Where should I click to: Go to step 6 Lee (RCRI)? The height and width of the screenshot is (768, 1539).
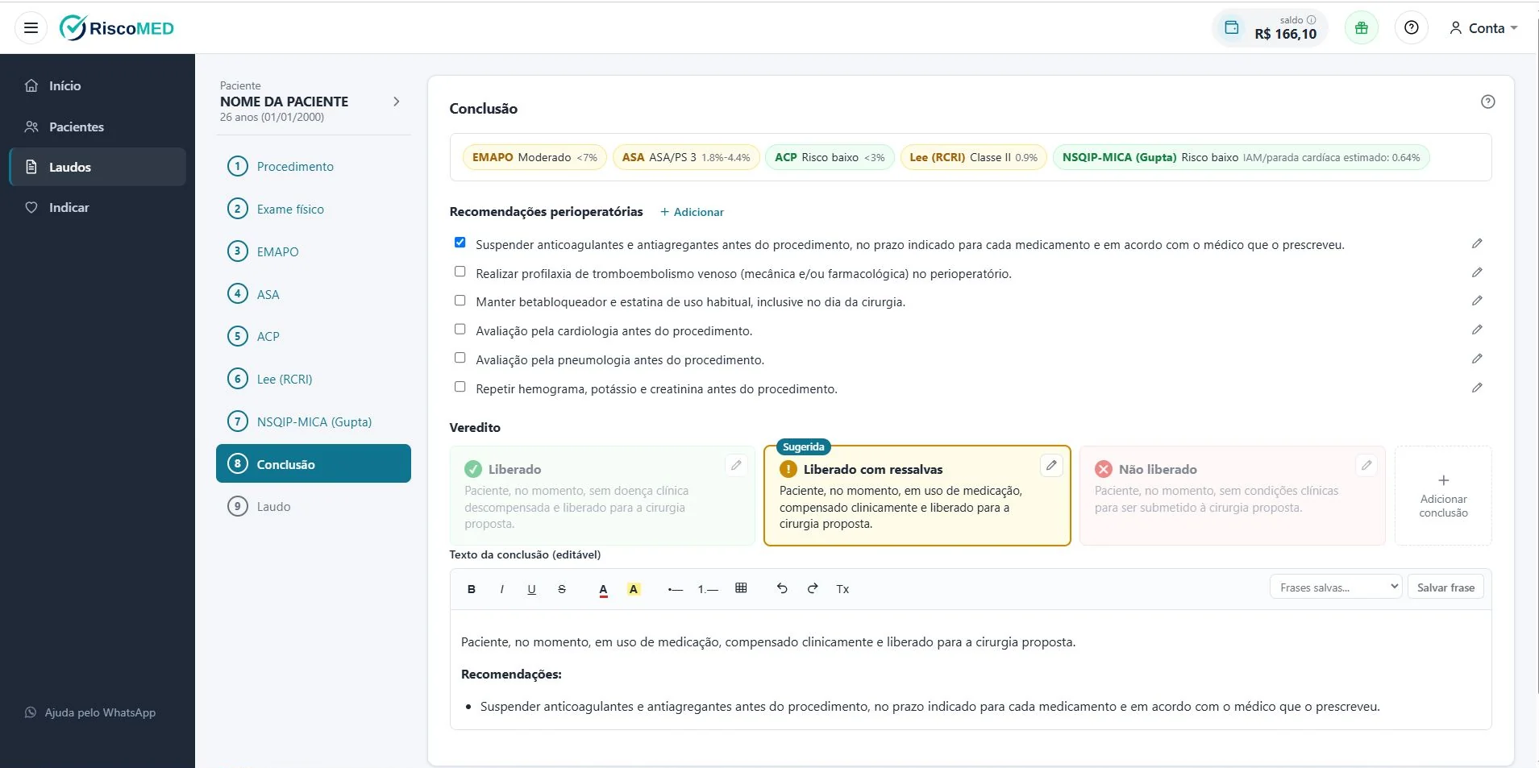314,379
